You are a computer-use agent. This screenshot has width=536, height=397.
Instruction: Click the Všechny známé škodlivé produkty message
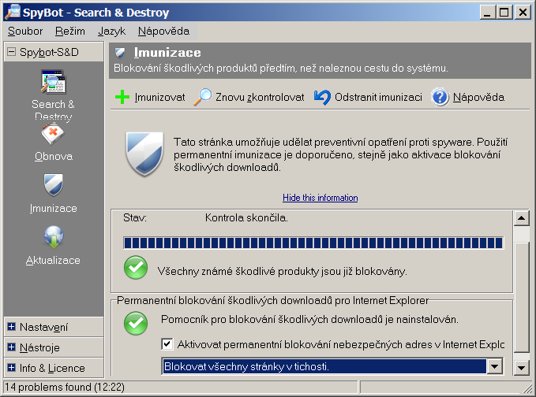283,271
